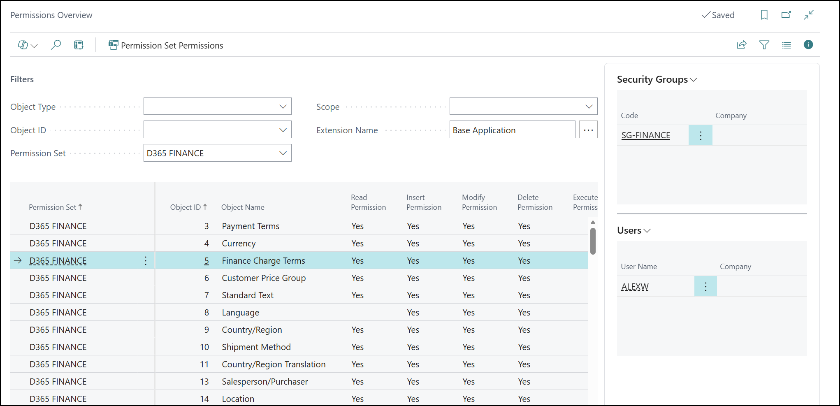Open the SG-FINANCE security group link
The height and width of the screenshot is (406, 840).
pyautogui.click(x=645, y=135)
